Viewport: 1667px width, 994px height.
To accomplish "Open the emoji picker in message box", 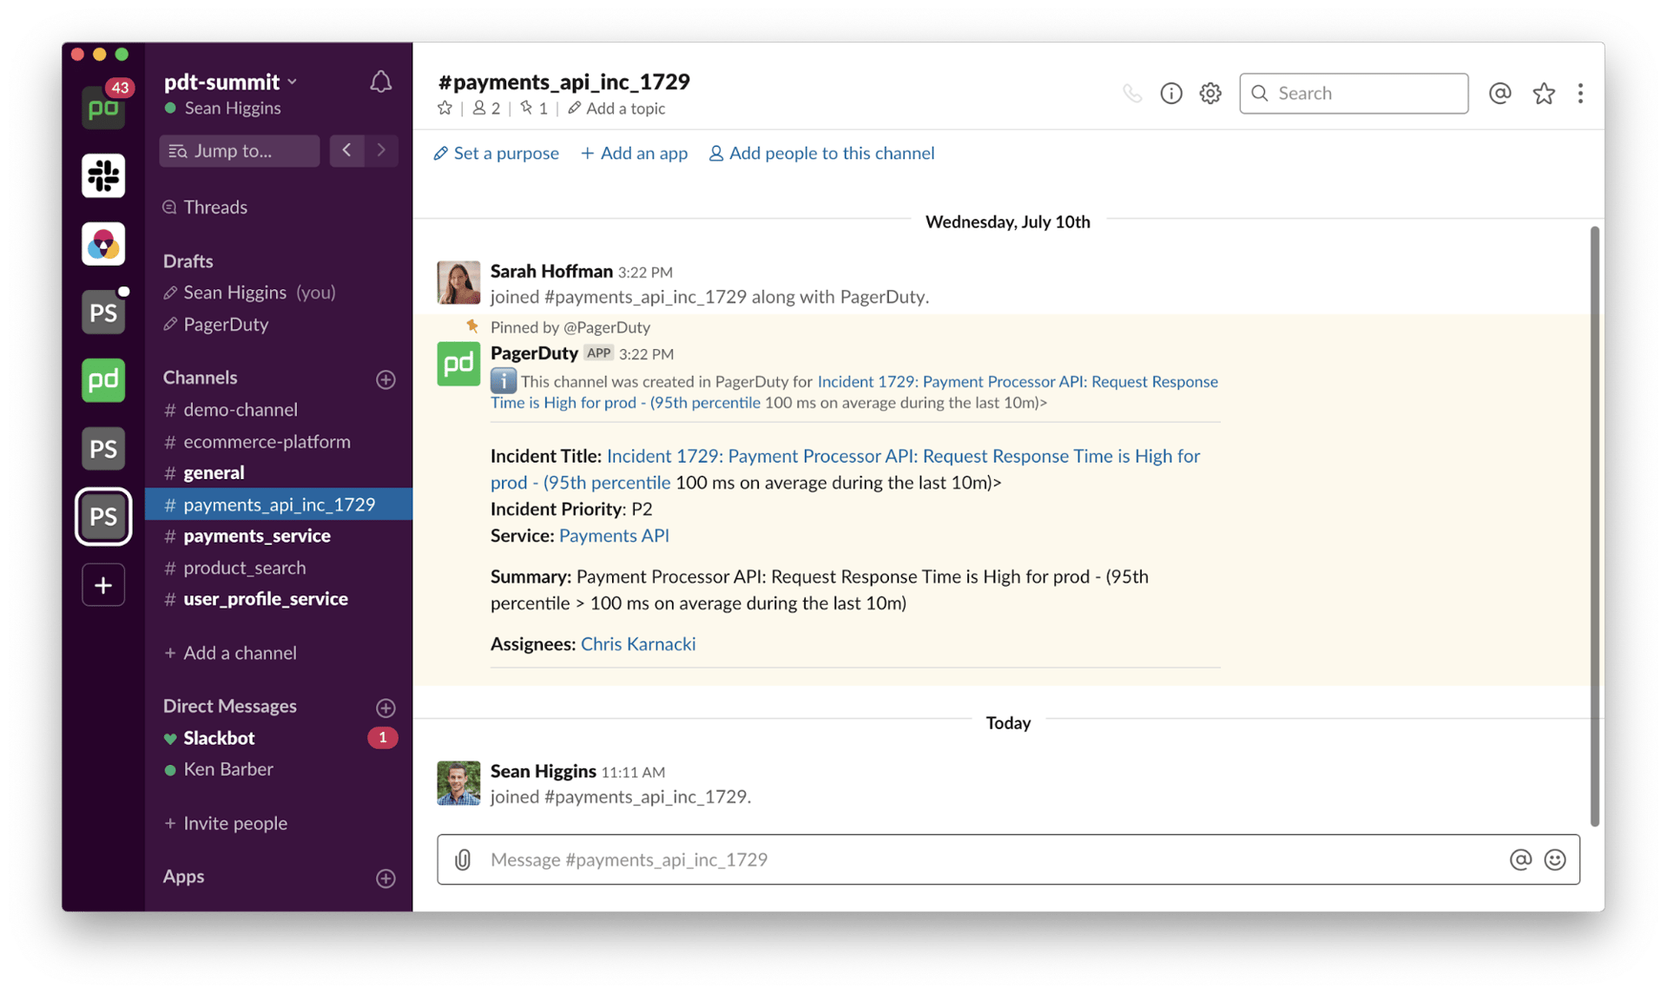I will 1554,859.
